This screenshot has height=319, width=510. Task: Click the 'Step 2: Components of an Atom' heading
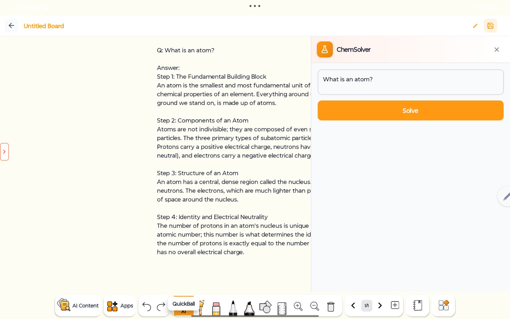[202, 121]
